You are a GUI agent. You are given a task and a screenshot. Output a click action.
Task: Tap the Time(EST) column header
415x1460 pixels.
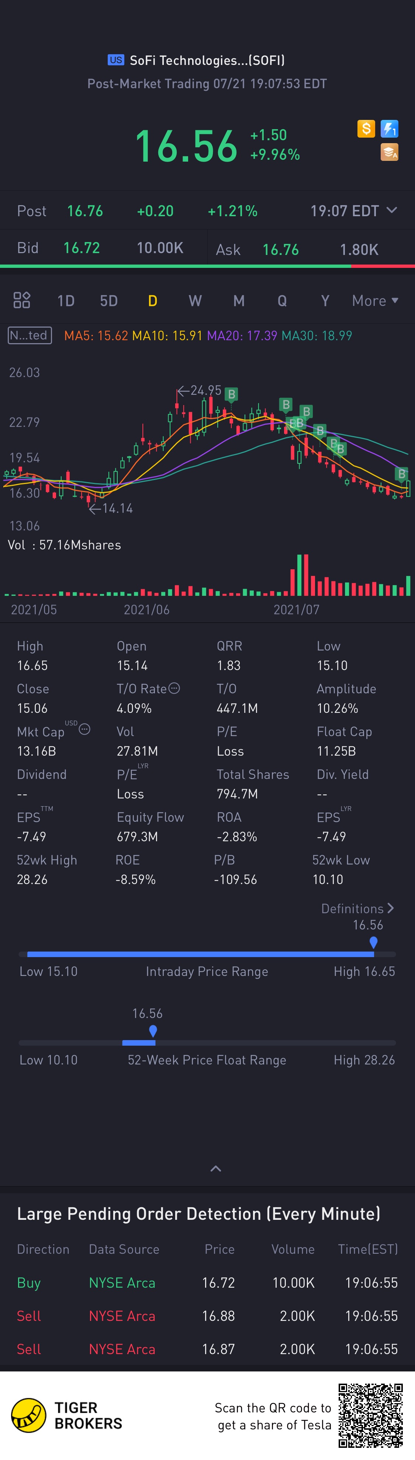pos(368,1249)
